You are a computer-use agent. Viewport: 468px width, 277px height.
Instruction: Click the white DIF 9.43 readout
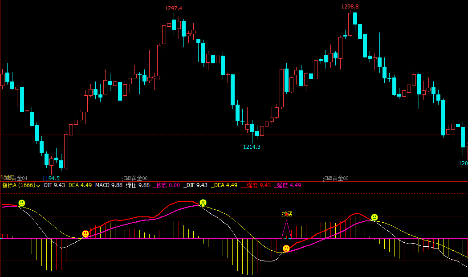coord(54,185)
